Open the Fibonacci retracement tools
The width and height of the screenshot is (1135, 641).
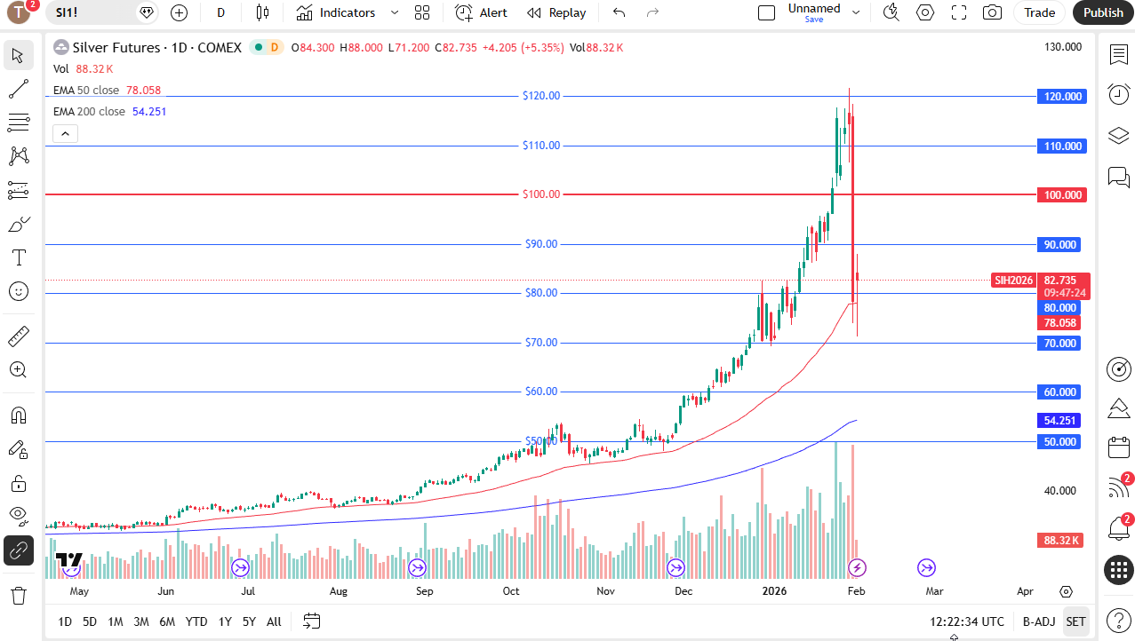pyautogui.click(x=18, y=123)
